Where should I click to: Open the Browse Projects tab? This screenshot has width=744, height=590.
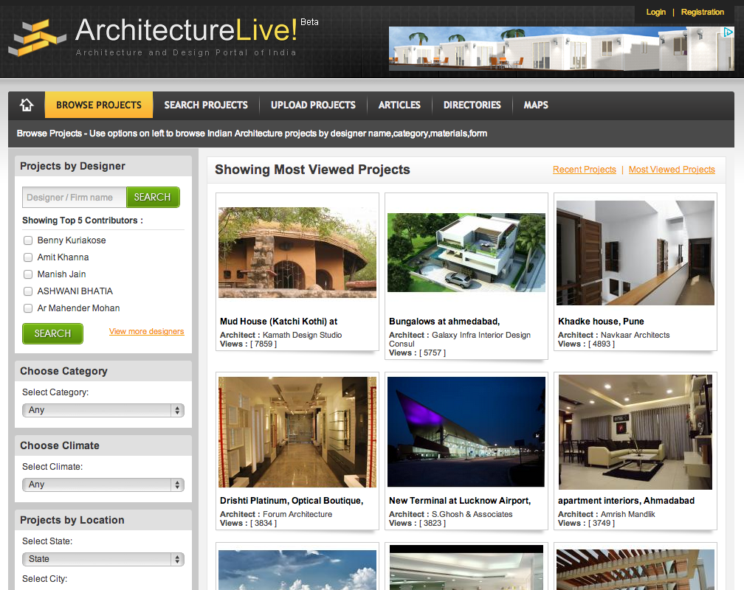99,105
